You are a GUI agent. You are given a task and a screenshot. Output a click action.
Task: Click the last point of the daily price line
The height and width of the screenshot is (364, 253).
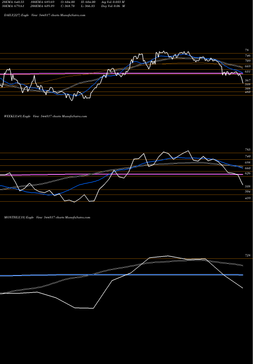pyautogui.click(x=243, y=83)
